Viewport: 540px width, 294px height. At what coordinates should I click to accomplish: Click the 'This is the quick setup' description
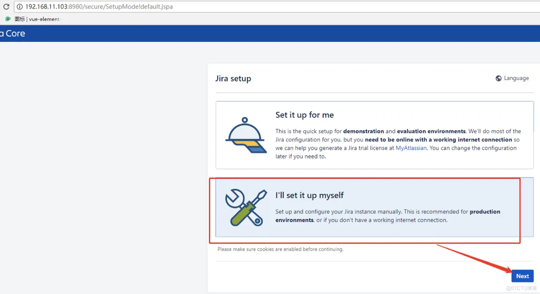(x=398, y=143)
